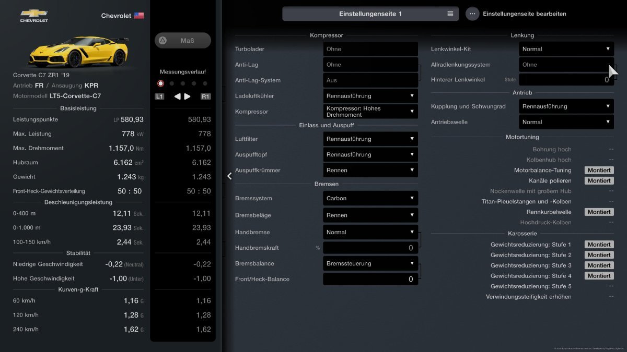Select the first measurement history dot
Viewport: 627px width, 352px height.
tap(160, 83)
